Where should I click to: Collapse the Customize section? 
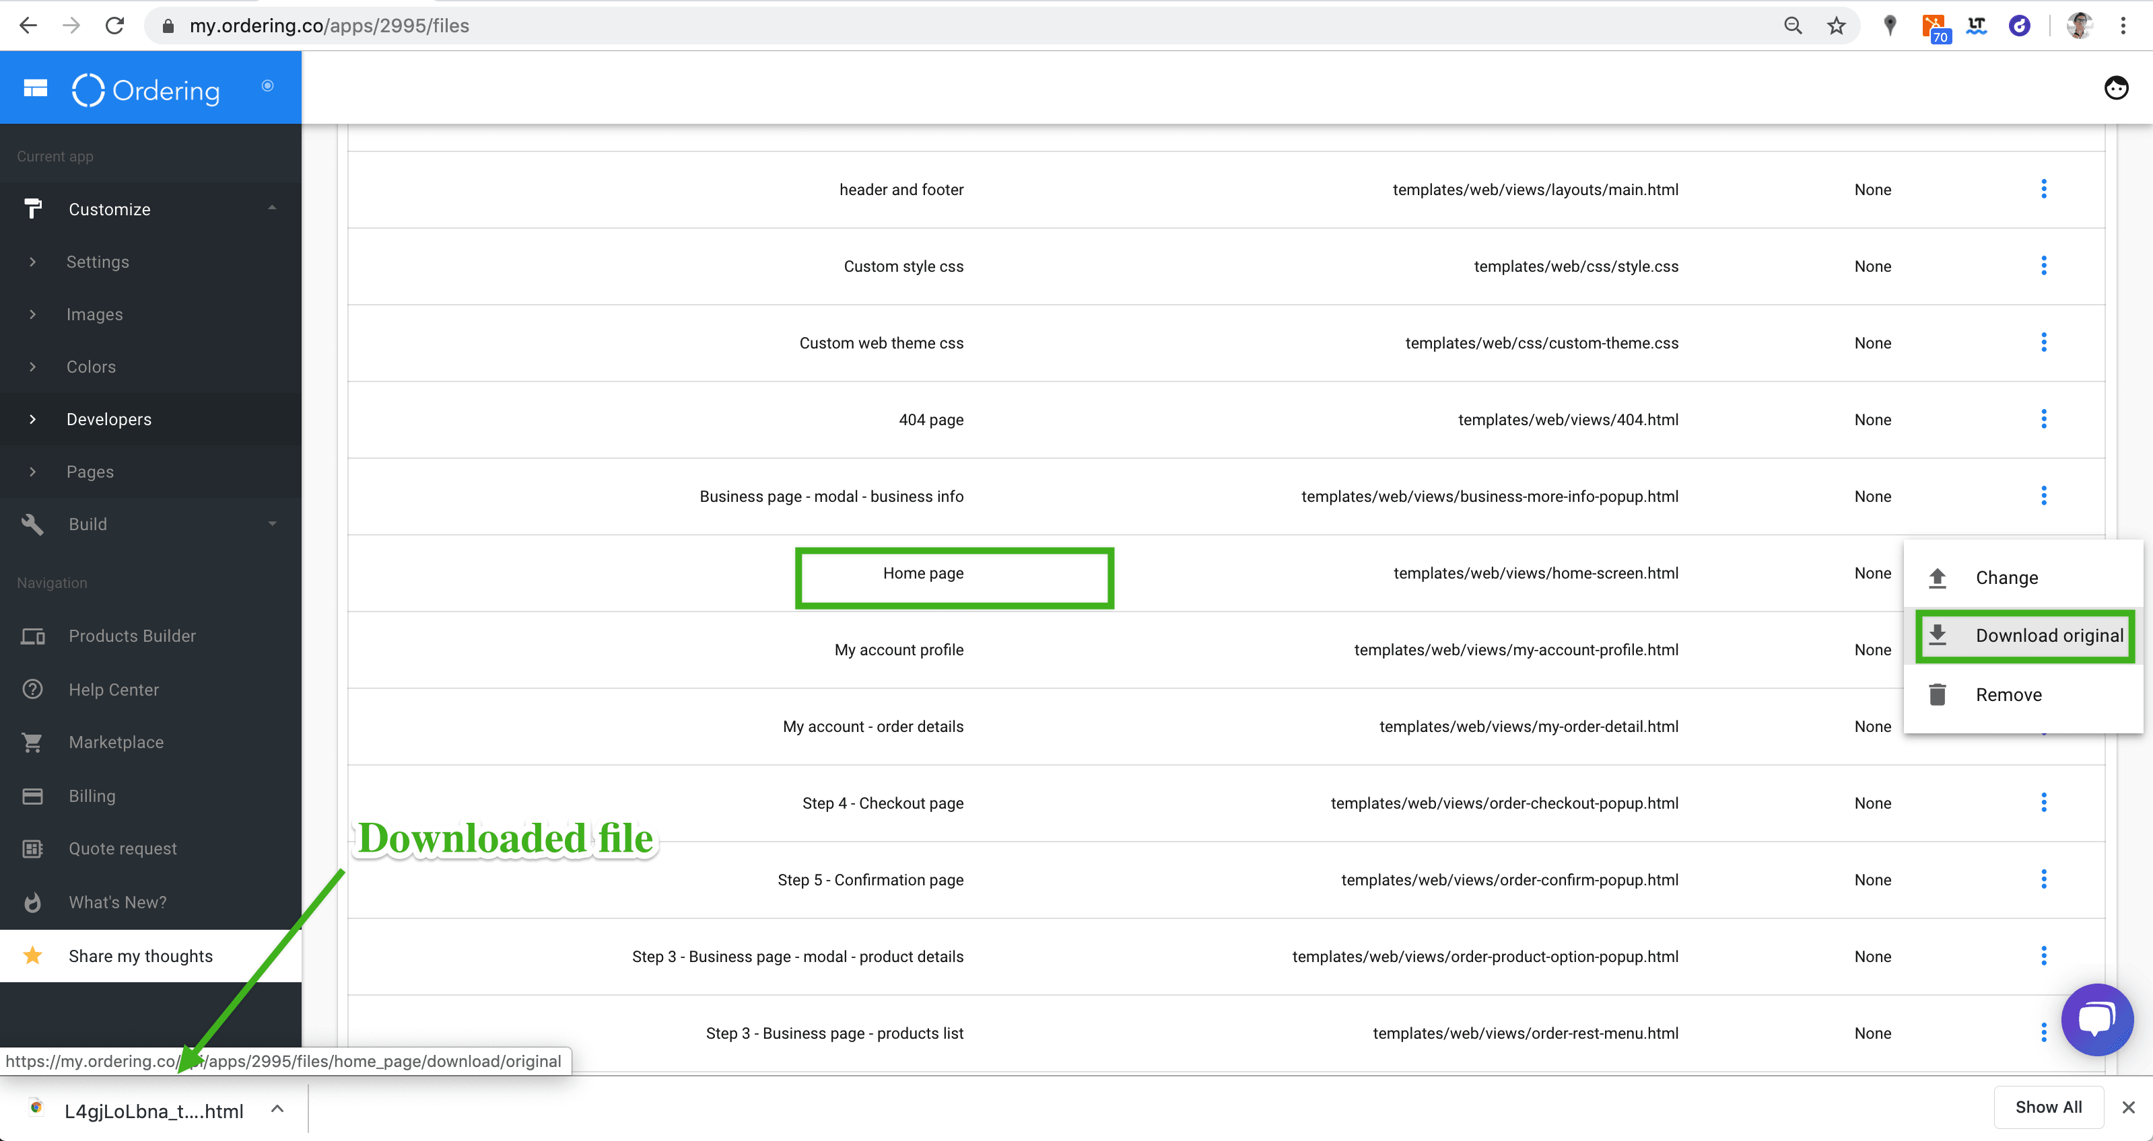tap(271, 209)
